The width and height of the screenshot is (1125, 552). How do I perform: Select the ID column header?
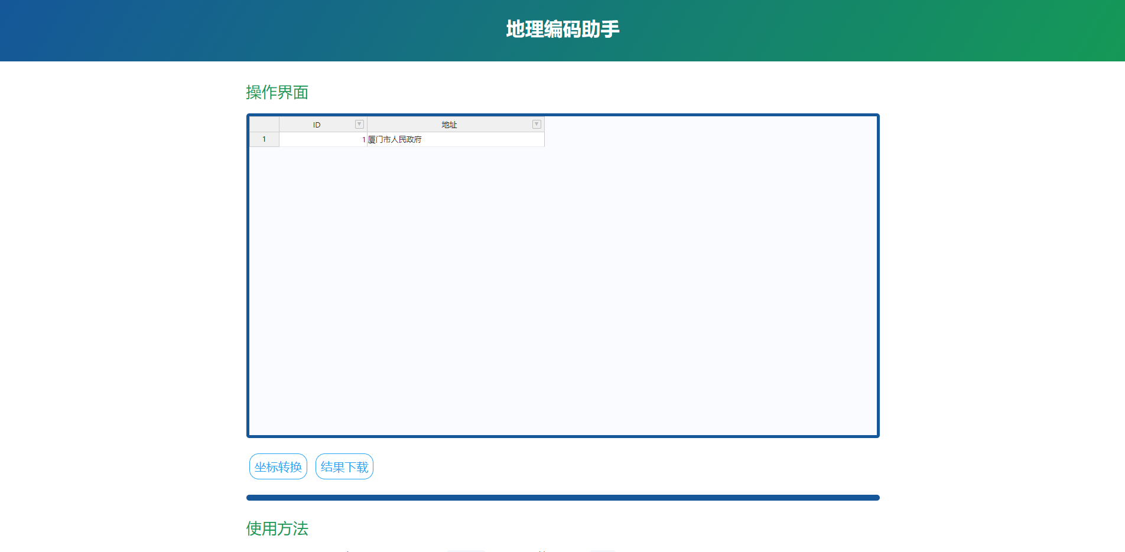click(x=317, y=125)
